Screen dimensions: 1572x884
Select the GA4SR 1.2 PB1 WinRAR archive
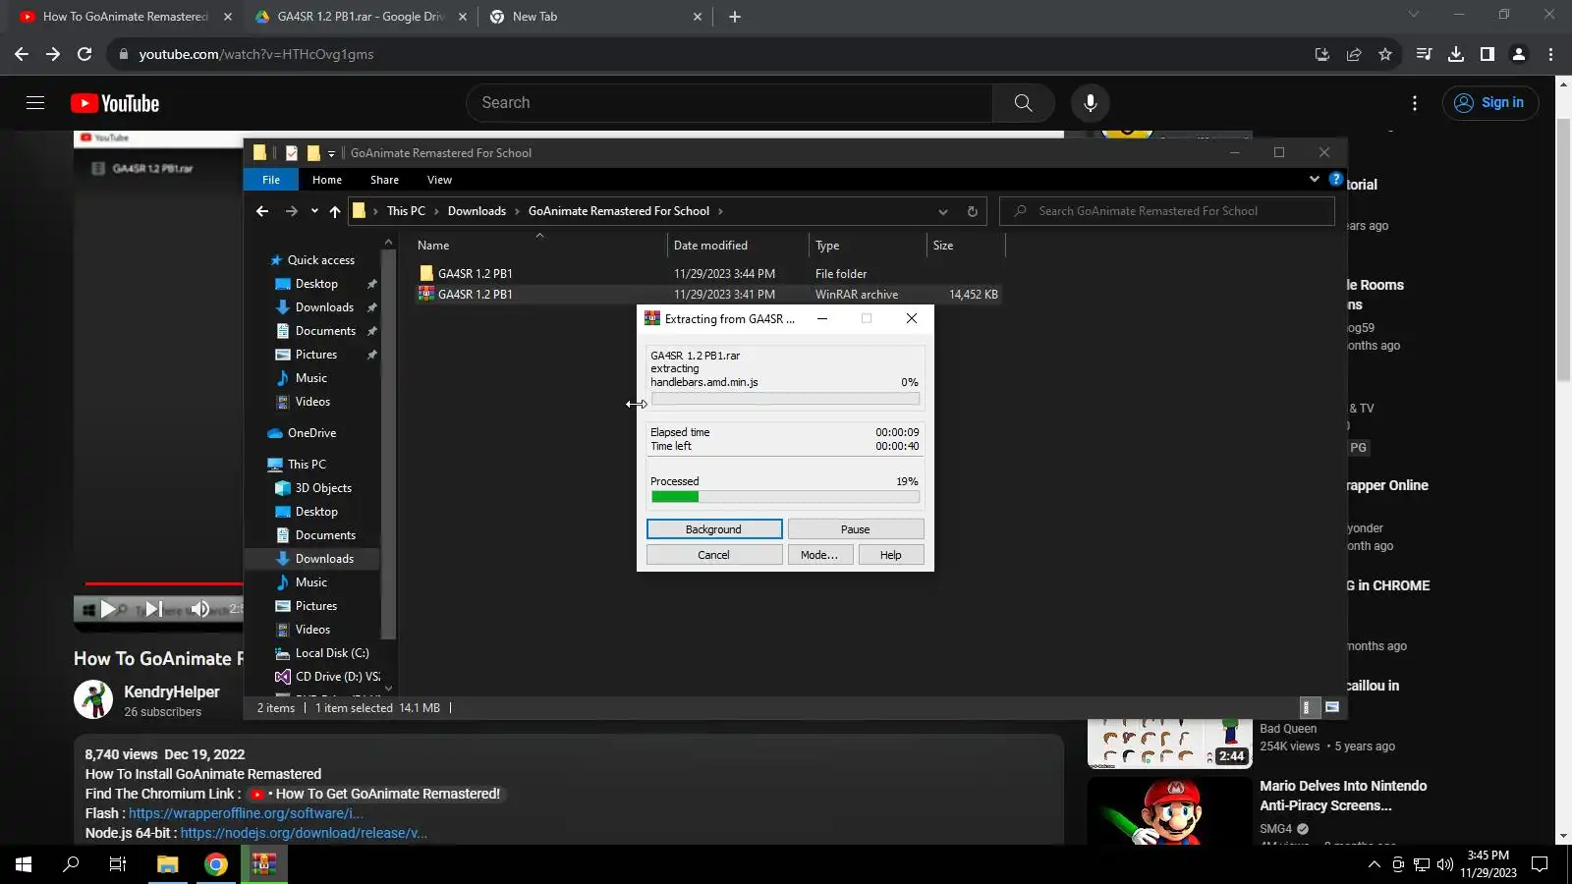[x=707, y=295]
